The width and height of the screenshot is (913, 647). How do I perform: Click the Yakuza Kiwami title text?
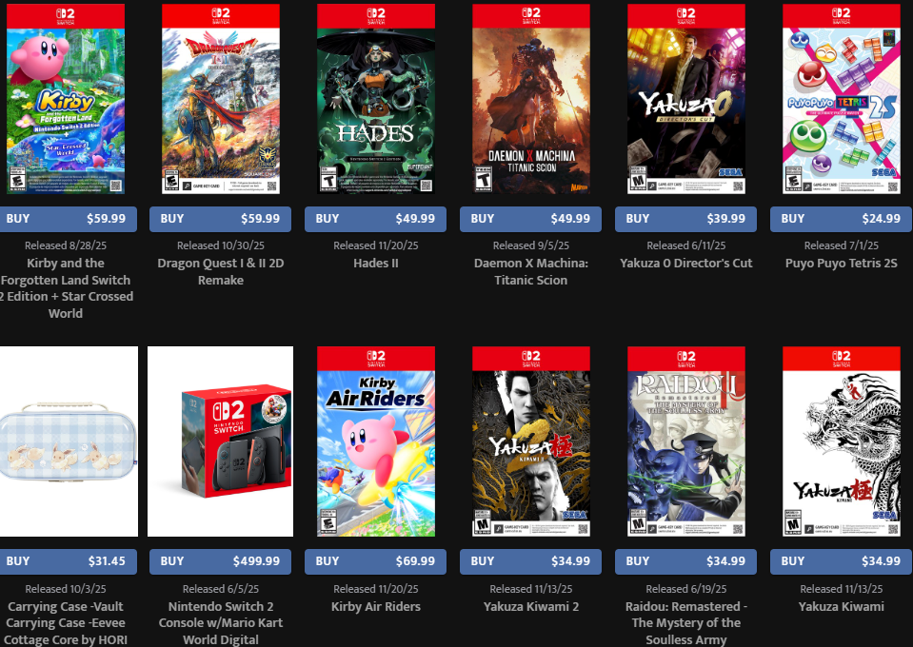pos(842,606)
